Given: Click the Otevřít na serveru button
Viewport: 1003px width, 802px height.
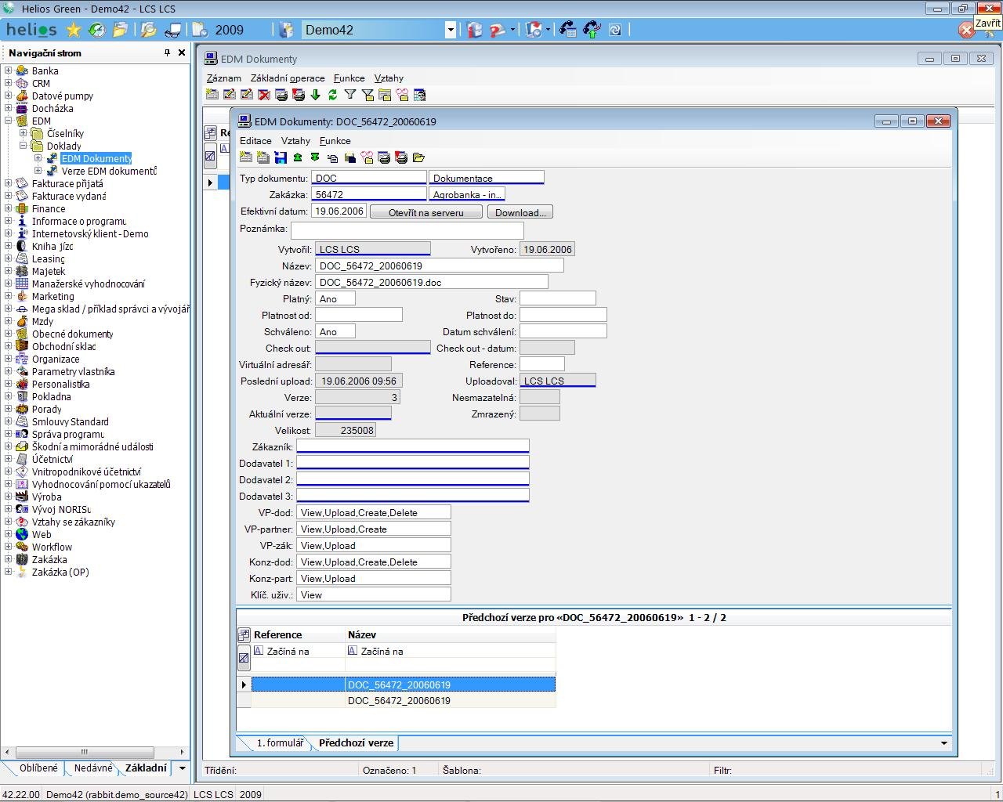Looking at the screenshot, I should 426,212.
